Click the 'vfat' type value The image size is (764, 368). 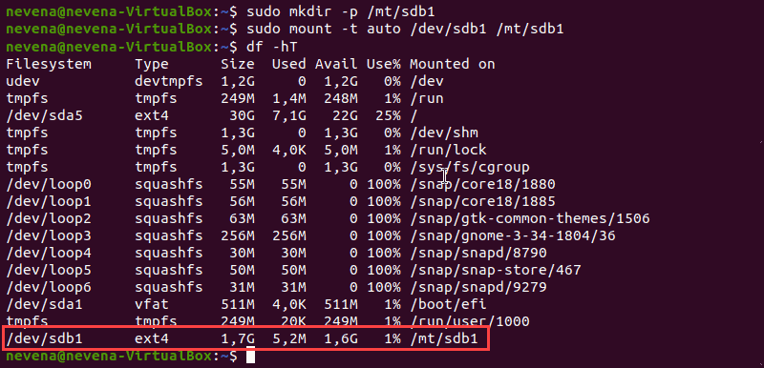pos(152,304)
